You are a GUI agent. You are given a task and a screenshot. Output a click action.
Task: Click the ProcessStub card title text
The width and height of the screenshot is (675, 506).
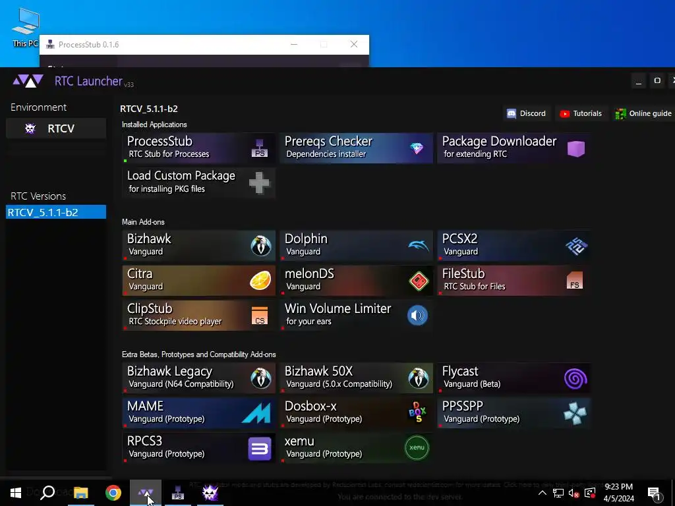160,141
